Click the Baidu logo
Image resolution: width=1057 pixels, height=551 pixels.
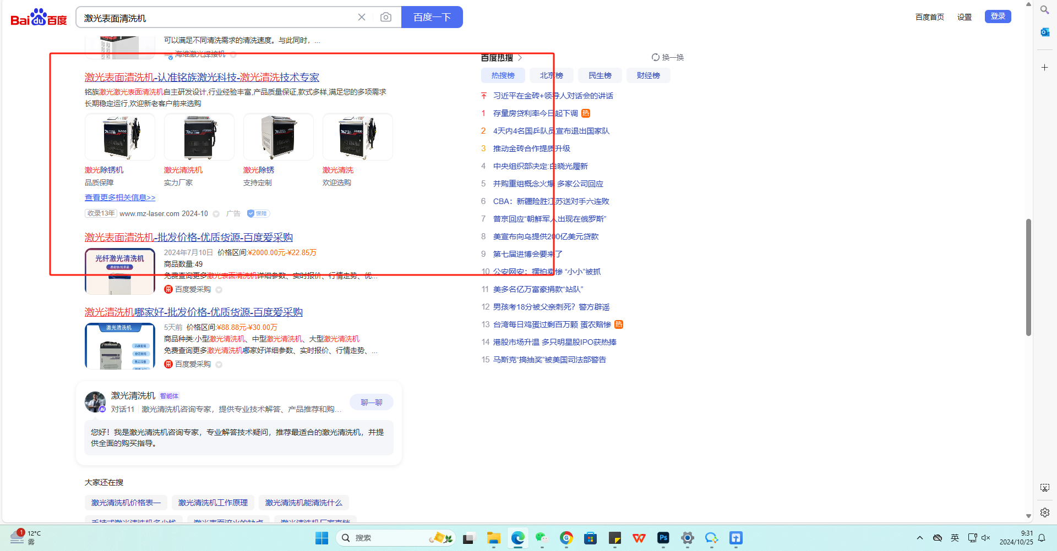(x=39, y=18)
